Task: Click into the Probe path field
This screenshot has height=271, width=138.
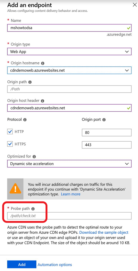Action: [x=69, y=216]
